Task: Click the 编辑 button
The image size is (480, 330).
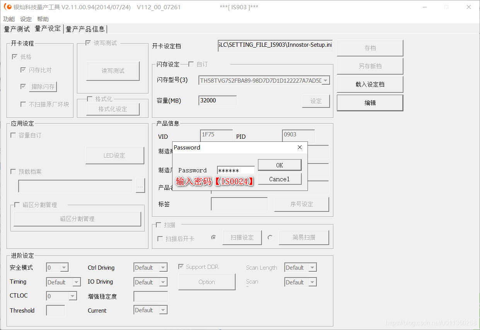Action: [370, 103]
